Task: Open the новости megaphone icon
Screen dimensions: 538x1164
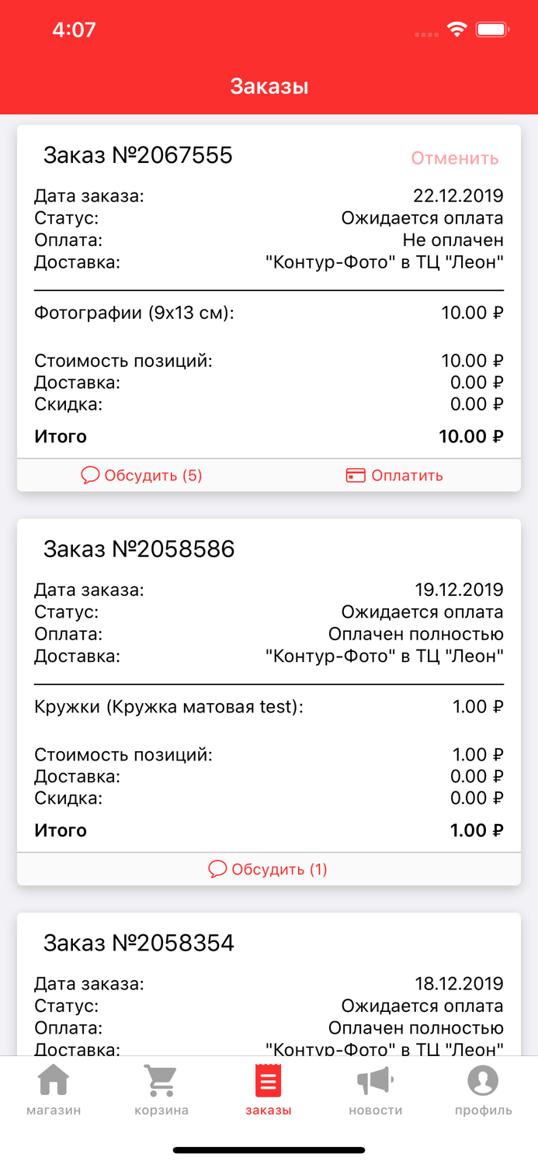Action: (x=373, y=1079)
